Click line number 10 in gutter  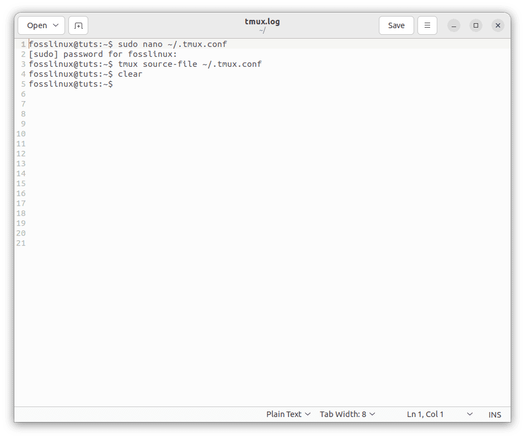coord(21,134)
